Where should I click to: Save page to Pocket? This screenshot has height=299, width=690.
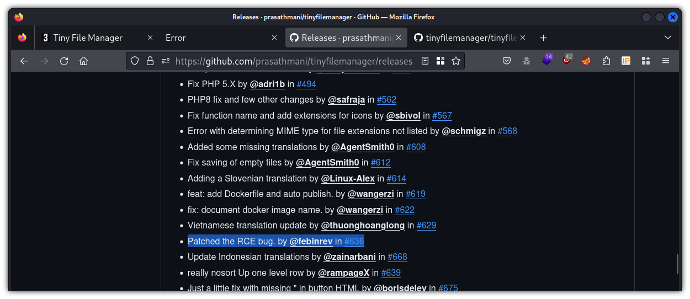(507, 61)
